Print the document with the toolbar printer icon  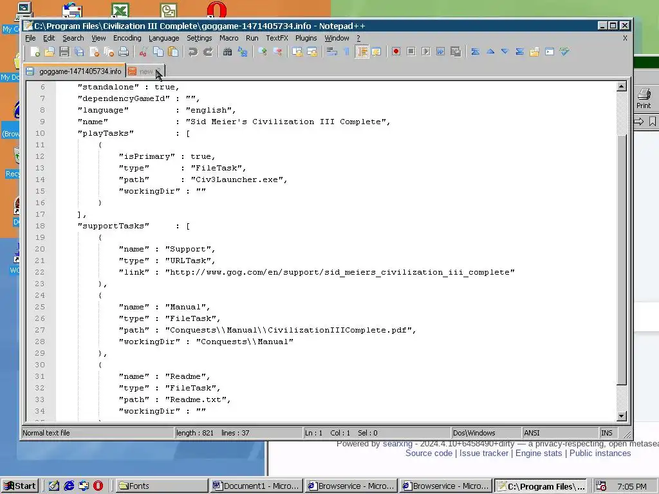pos(124,51)
